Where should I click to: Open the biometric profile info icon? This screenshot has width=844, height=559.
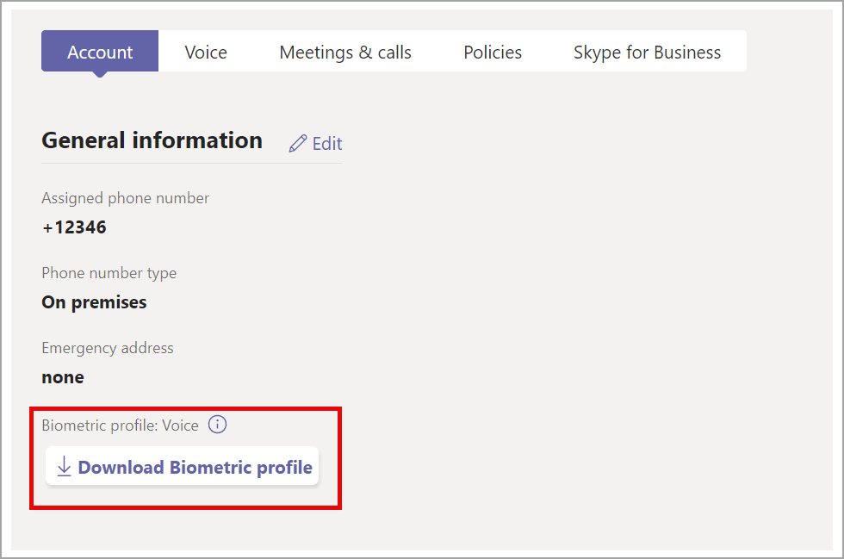[217, 425]
